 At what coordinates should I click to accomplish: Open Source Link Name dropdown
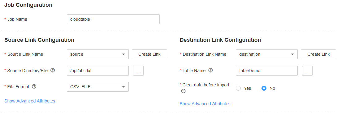(x=98, y=54)
